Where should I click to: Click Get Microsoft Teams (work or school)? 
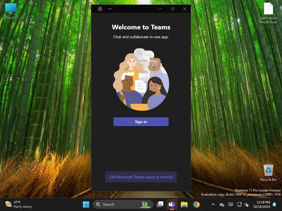(141, 177)
